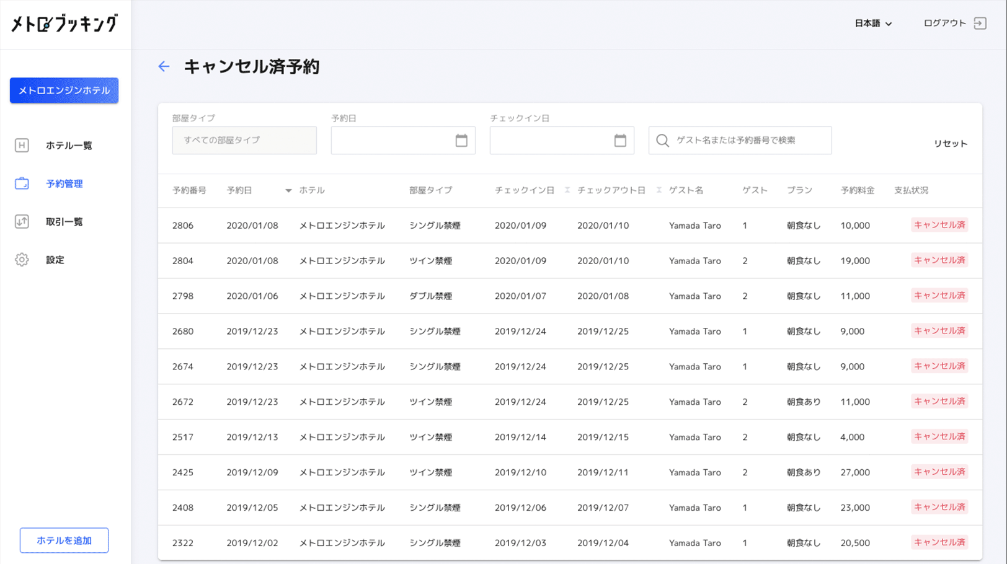Click checkout date 2019/12/11

[603, 473]
